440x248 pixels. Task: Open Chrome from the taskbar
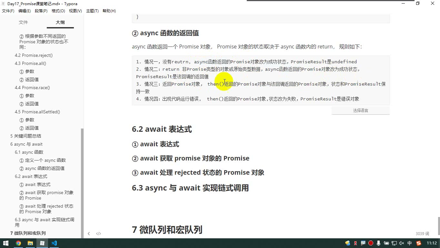[x=18, y=243]
